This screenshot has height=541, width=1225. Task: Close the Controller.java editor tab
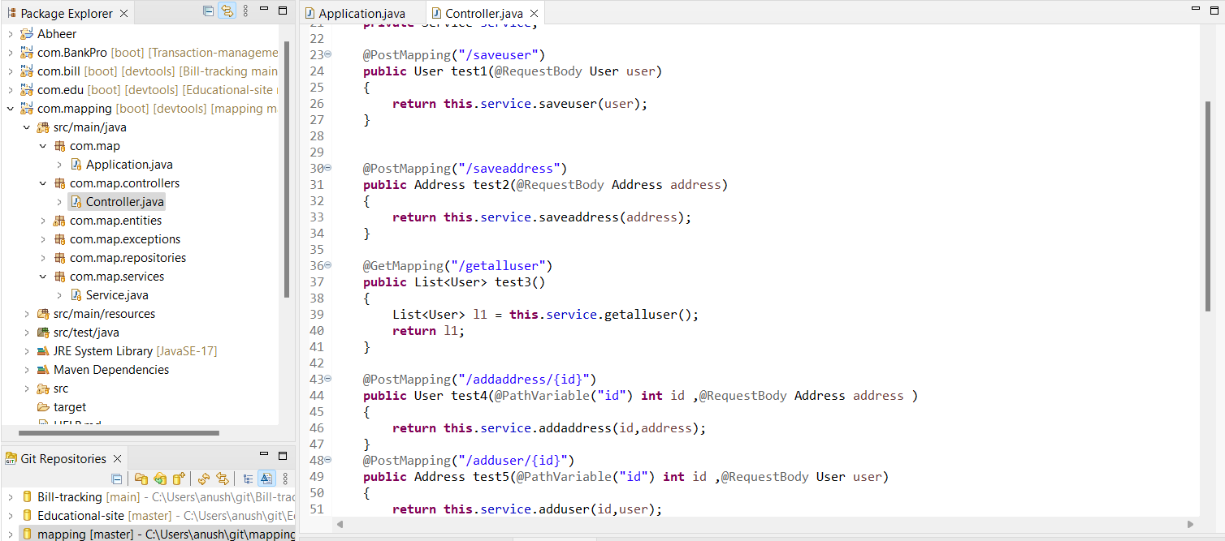click(533, 12)
